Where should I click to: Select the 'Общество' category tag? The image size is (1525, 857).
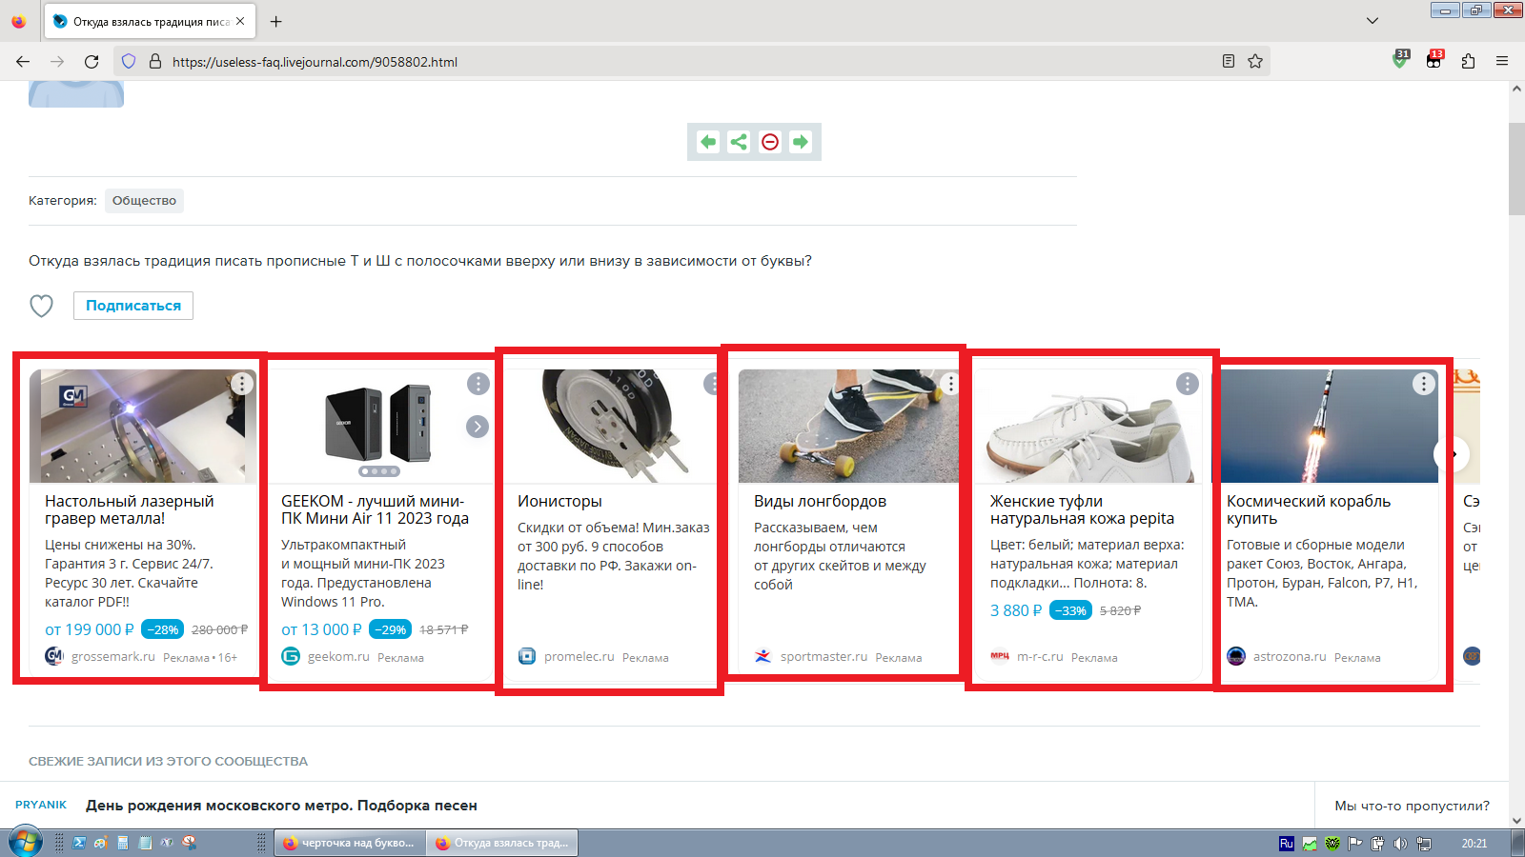pos(144,200)
